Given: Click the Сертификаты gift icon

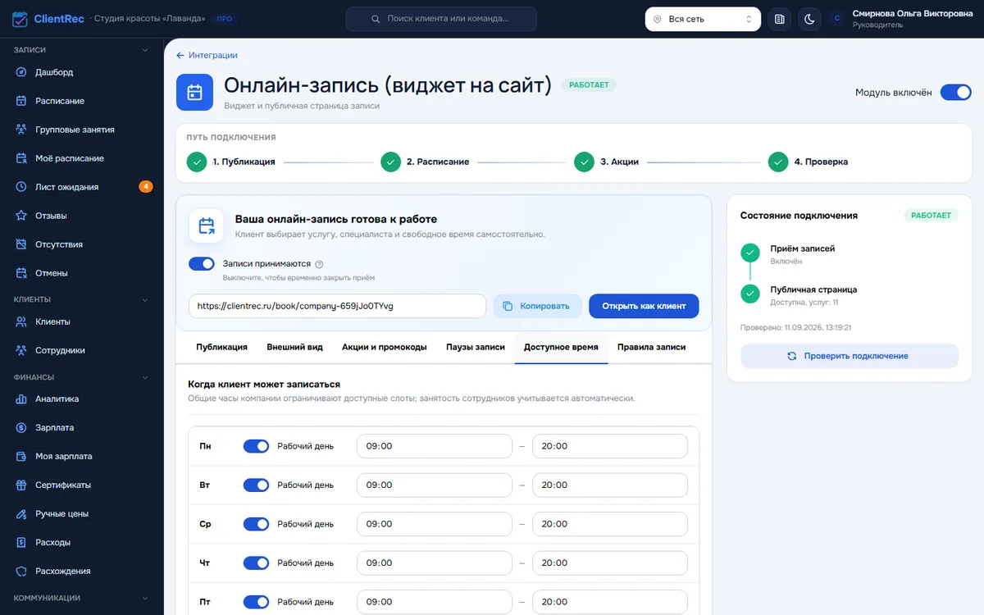Looking at the screenshot, I should click(21, 485).
